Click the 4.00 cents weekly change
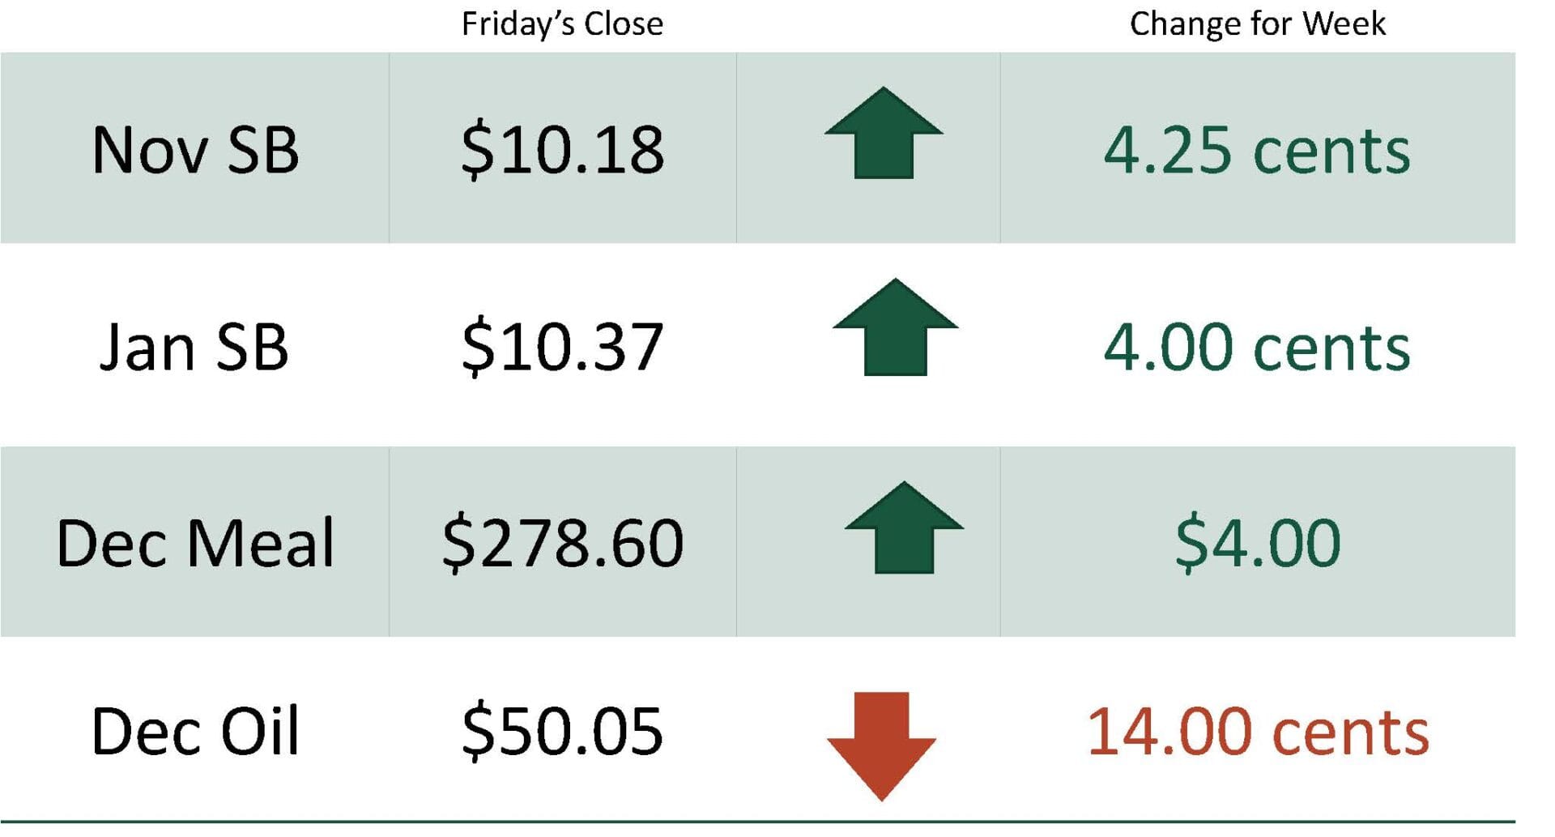This screenshot has width=1555, height=837. [1256, 348]
